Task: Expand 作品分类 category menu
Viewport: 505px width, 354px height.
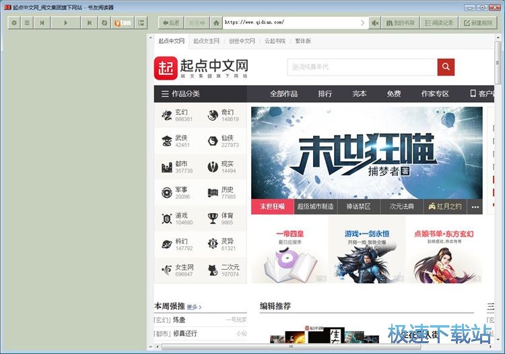Action: (180, 94)
